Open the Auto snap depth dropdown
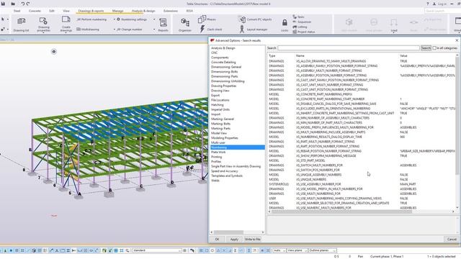461x259 pixels. click(x=279, y=250)
